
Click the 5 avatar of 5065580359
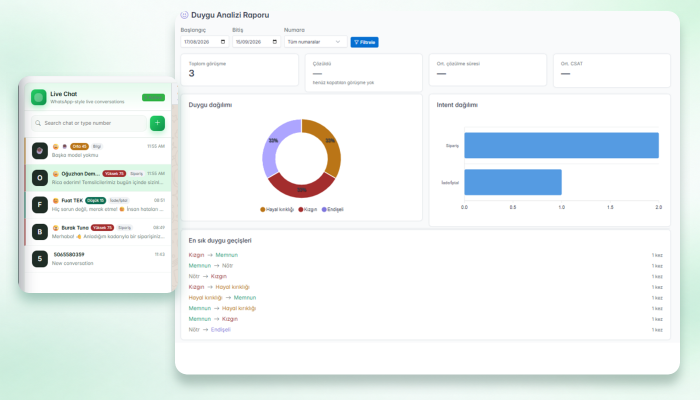pyautogui.click(x=40, y=258)
